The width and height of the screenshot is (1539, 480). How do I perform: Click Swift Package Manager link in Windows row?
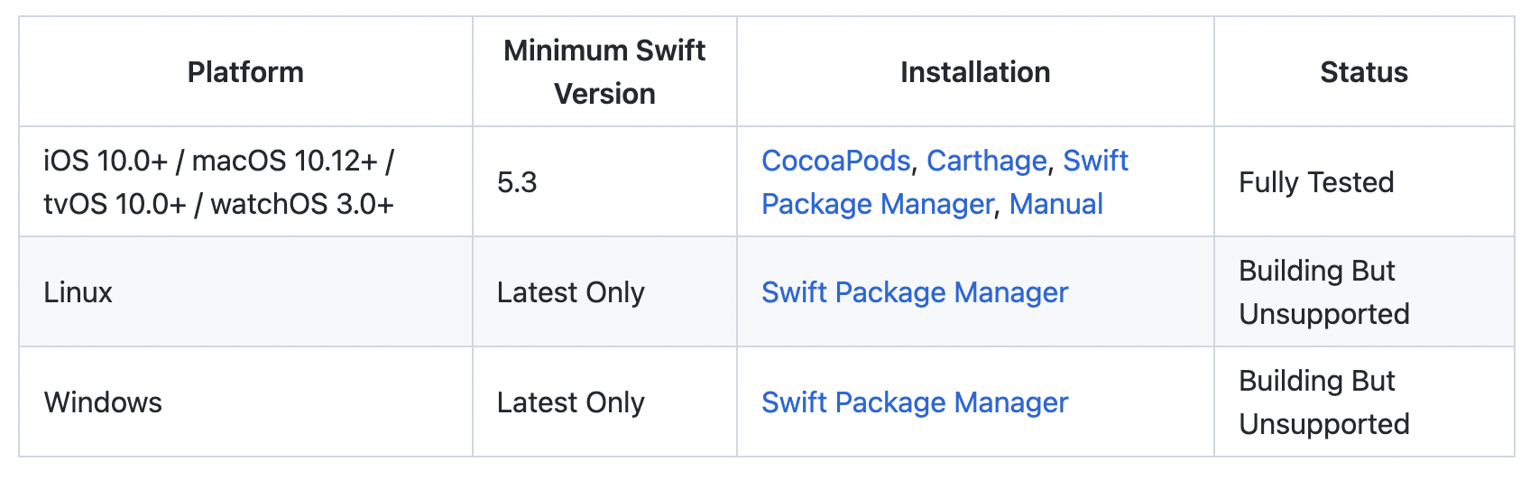pyautogui.click(x=914, y=402)
